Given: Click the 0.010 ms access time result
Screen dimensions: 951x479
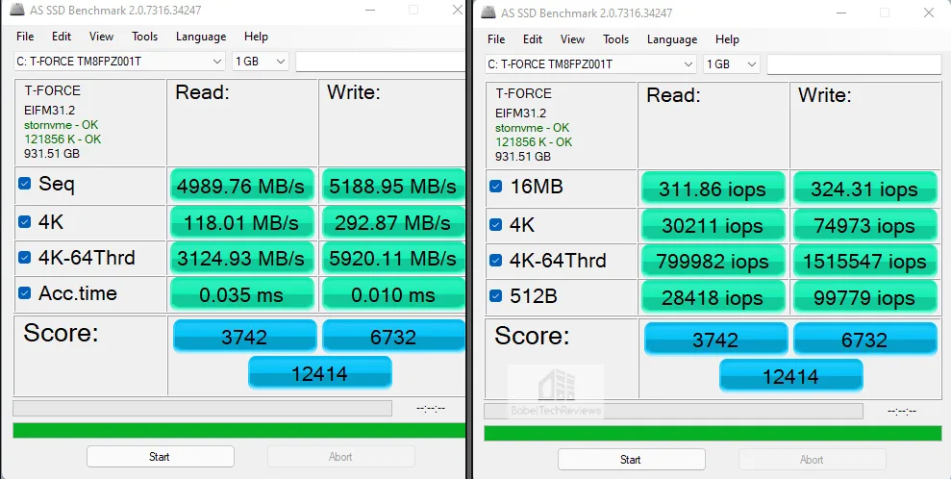Looking at the screenshot, I should click(x=393, y=294).
